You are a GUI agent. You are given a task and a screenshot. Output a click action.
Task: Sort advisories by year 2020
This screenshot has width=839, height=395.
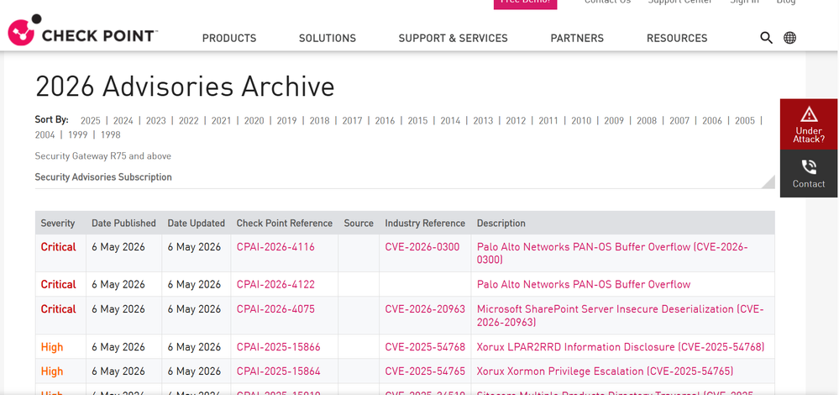pyautogui.click(x=254, y=121)
